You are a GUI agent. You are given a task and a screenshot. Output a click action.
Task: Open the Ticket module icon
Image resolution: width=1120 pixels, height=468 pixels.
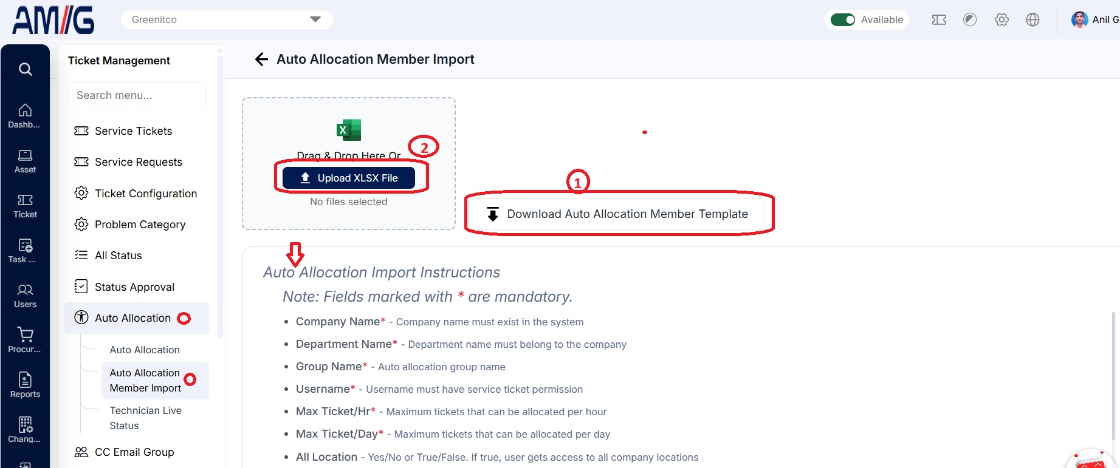pyautogui.click(x=25, y=206)
